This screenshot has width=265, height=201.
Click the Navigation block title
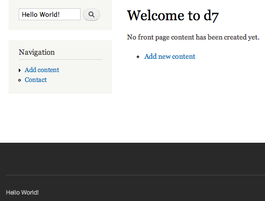[37, 52]
